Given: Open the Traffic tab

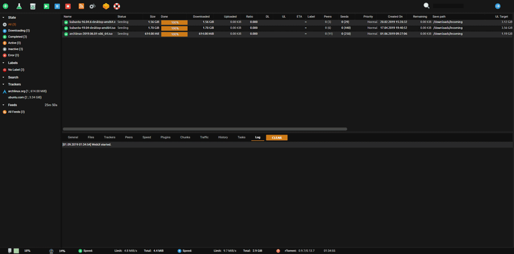Looking at the screenshot, I should point(204,137).
